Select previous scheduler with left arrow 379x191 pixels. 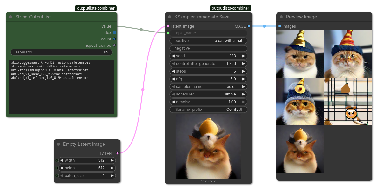173,94
